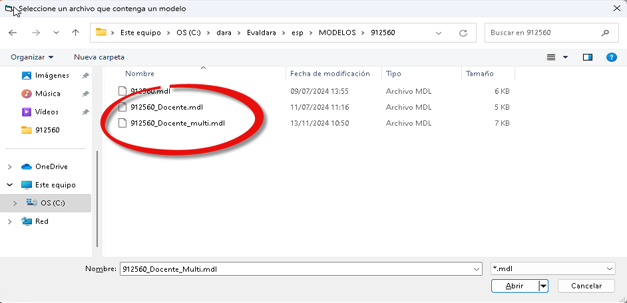Viewport: 627px width, 303px height.
Task: Click the search magnifier icon
Action: [x=604, y=33]
